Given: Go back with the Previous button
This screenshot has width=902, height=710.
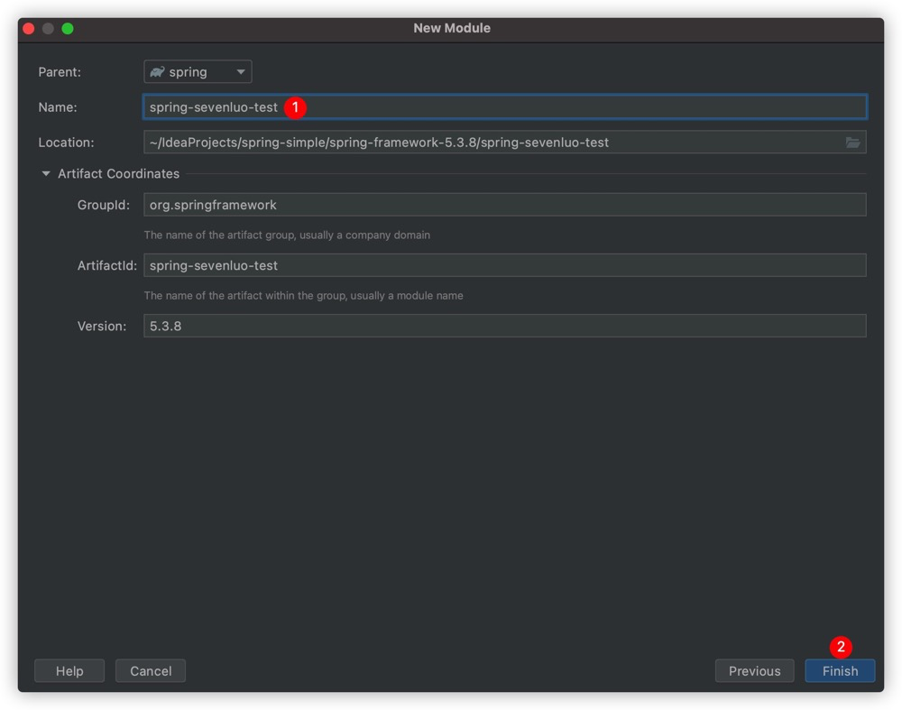Looking at the screenshot, I should pos(755,671).
